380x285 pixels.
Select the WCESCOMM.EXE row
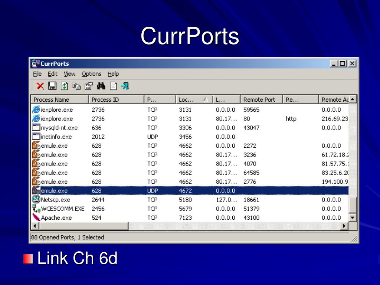point(190,209)
